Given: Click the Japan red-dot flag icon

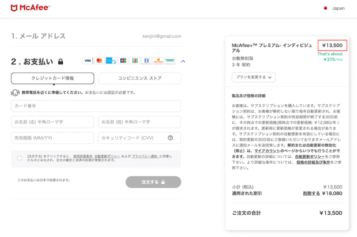Looking at the screenshot, I should coord(325,8).
